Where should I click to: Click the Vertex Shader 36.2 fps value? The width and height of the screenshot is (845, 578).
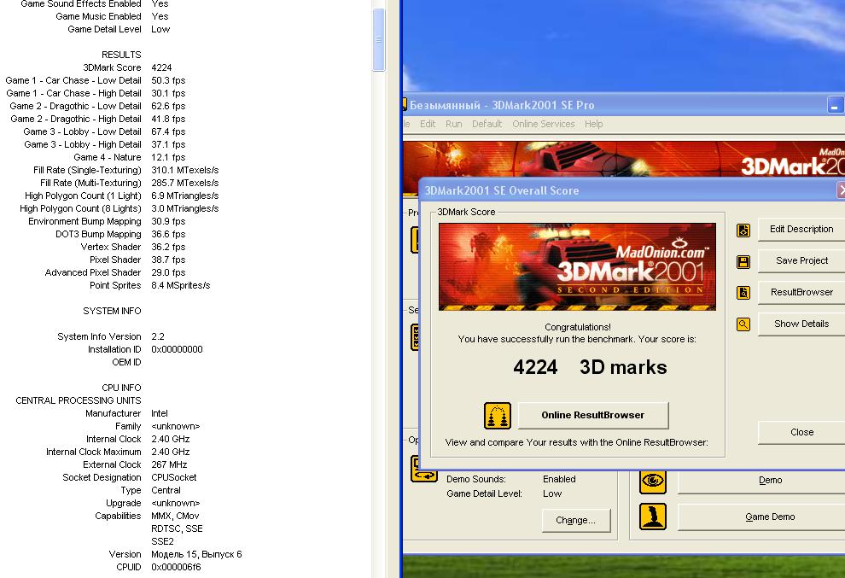[x=168, y=247]
